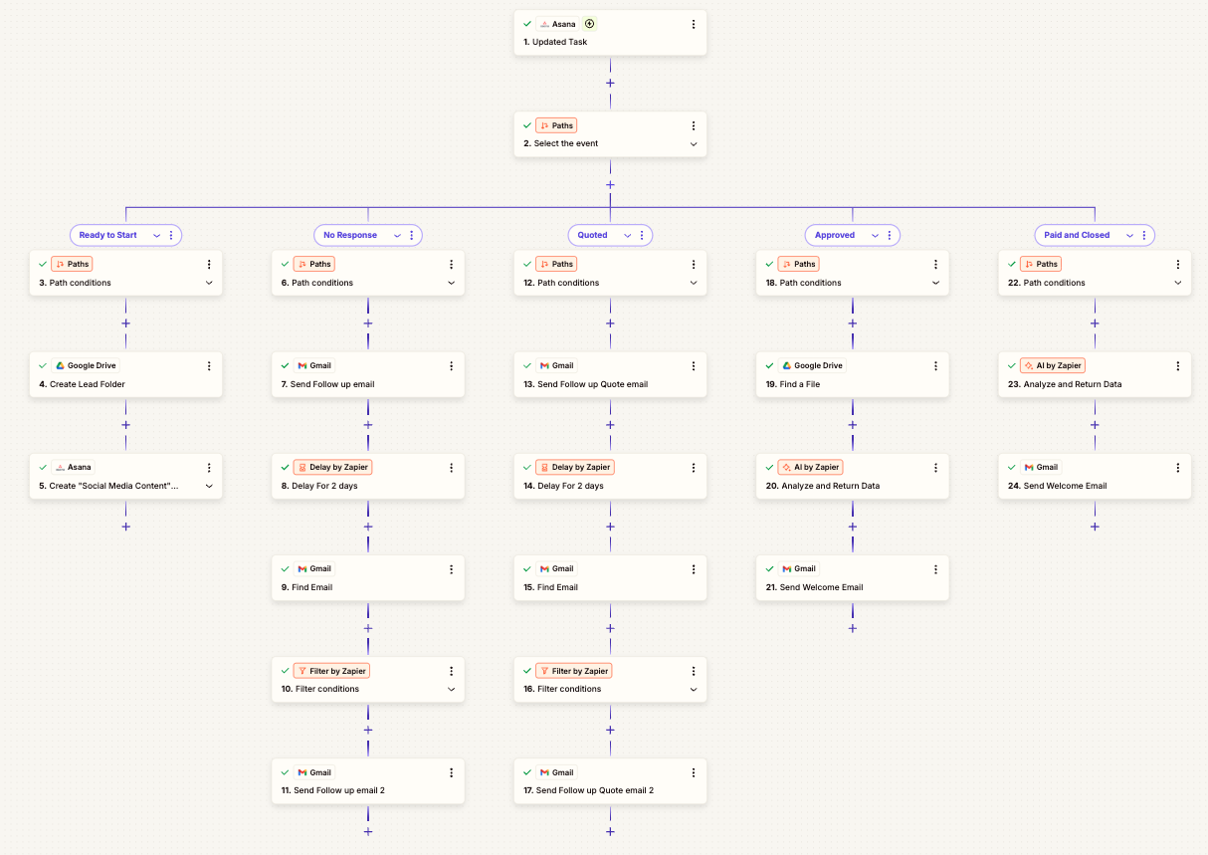Add a step below step 2 Select the event
The image size is (1208, 855).
[610, 184]
